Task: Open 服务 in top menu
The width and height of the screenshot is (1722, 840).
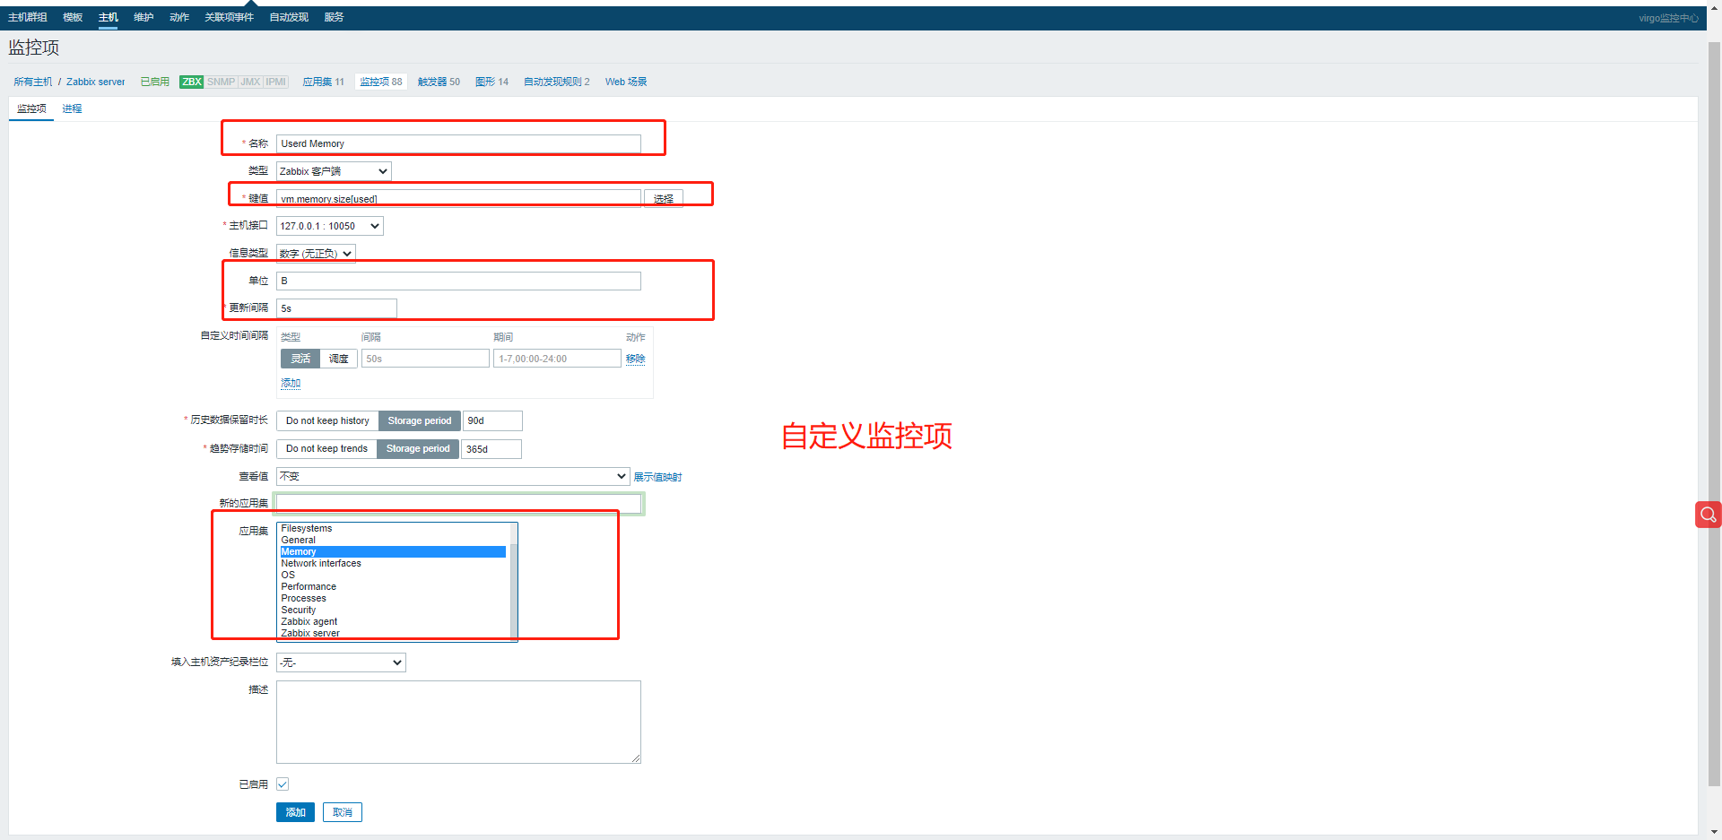Action: click(x=335, y=17)
